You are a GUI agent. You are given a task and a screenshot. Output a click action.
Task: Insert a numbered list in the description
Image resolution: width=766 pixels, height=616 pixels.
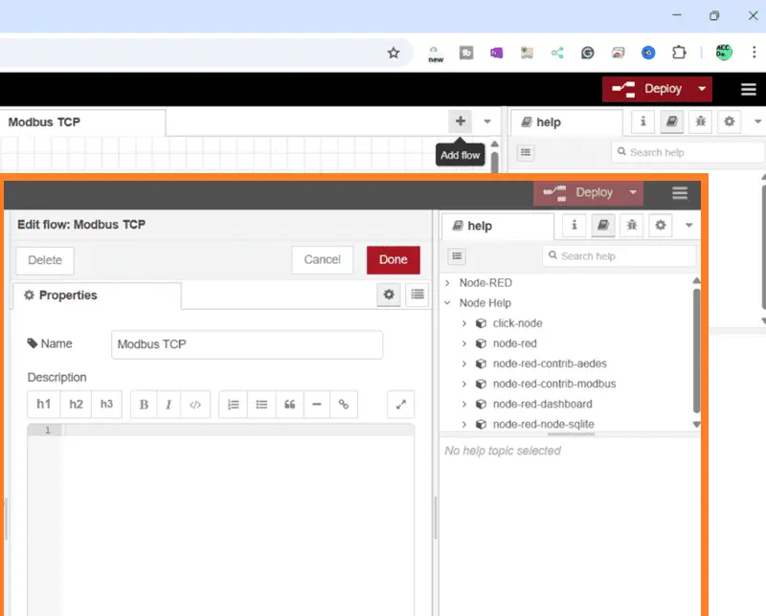click(x=233, y=405)
